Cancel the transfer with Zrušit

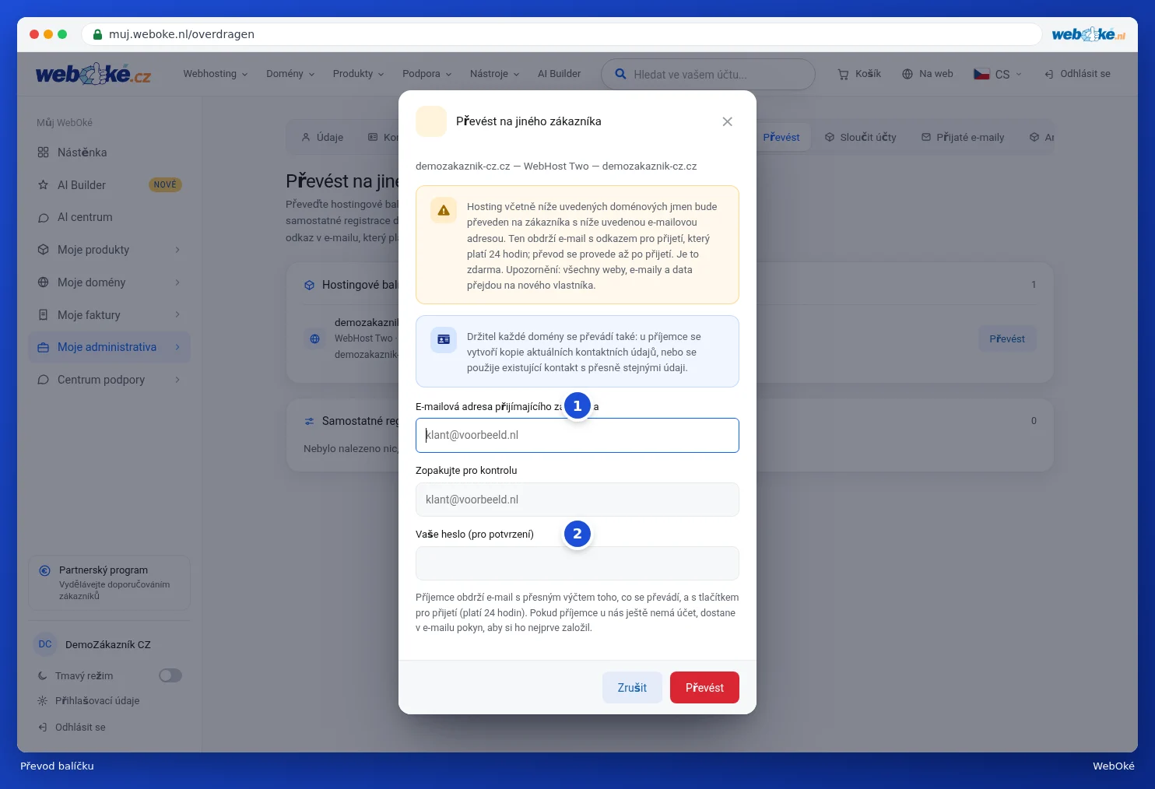click(x=632, y=688)
